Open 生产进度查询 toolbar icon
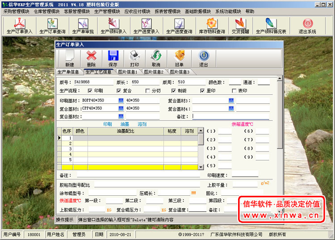Image resolution: width=335 pixels, height=240 pixels. click(179, 26)
